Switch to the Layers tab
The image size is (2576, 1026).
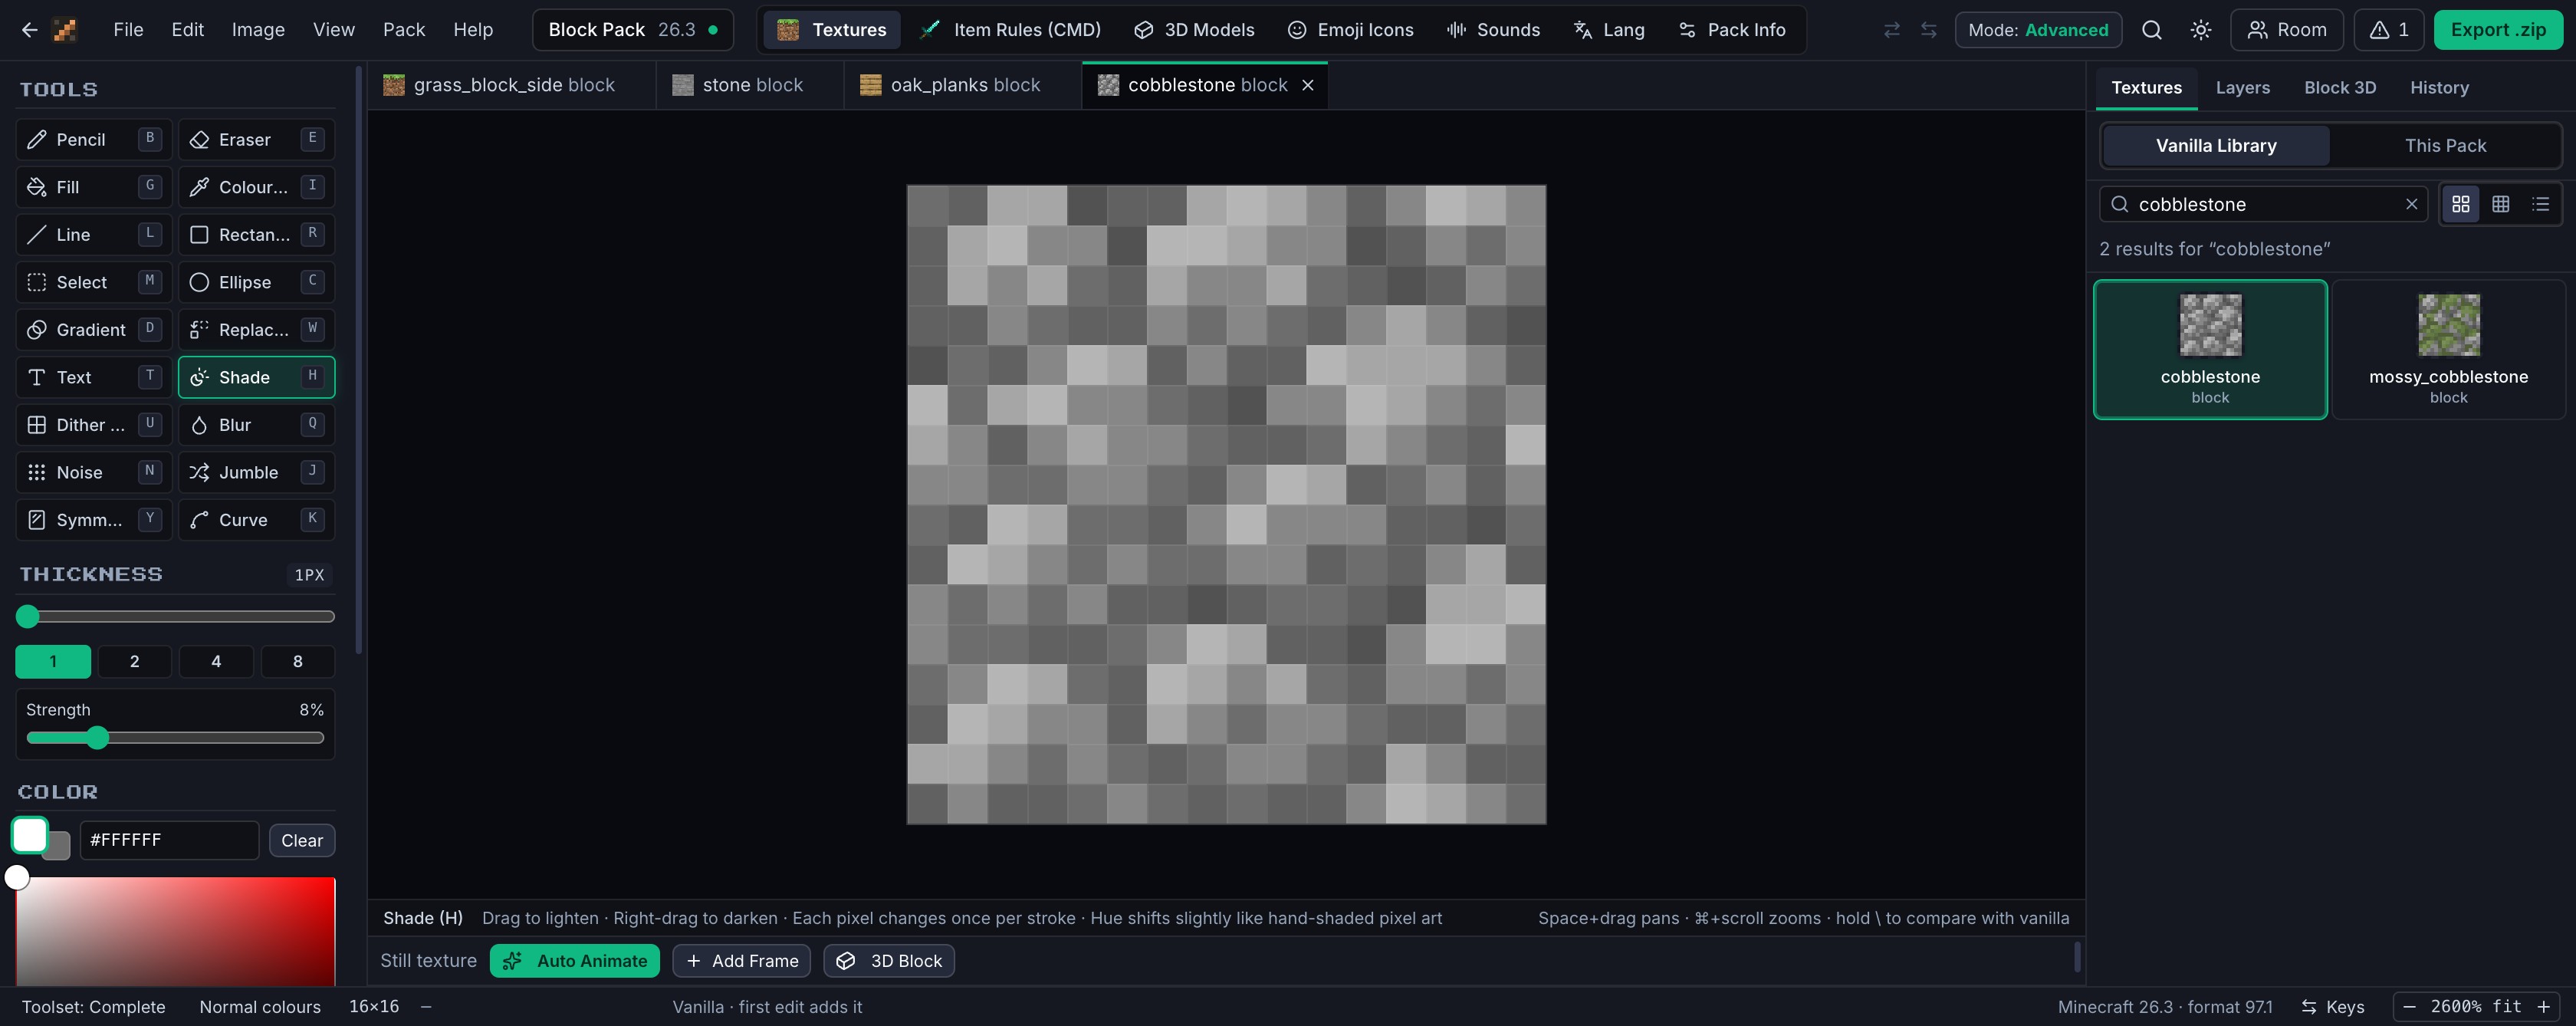(x=2242, y=88)
